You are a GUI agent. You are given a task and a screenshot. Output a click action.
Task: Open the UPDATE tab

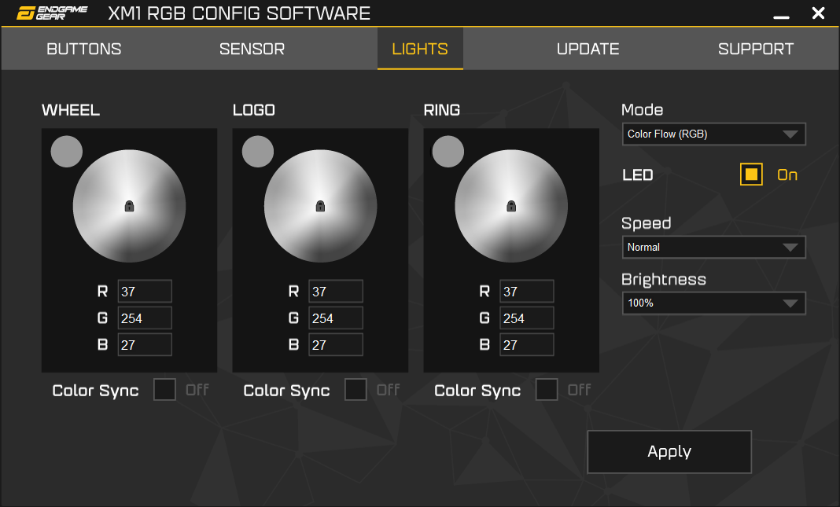[588, 49]
